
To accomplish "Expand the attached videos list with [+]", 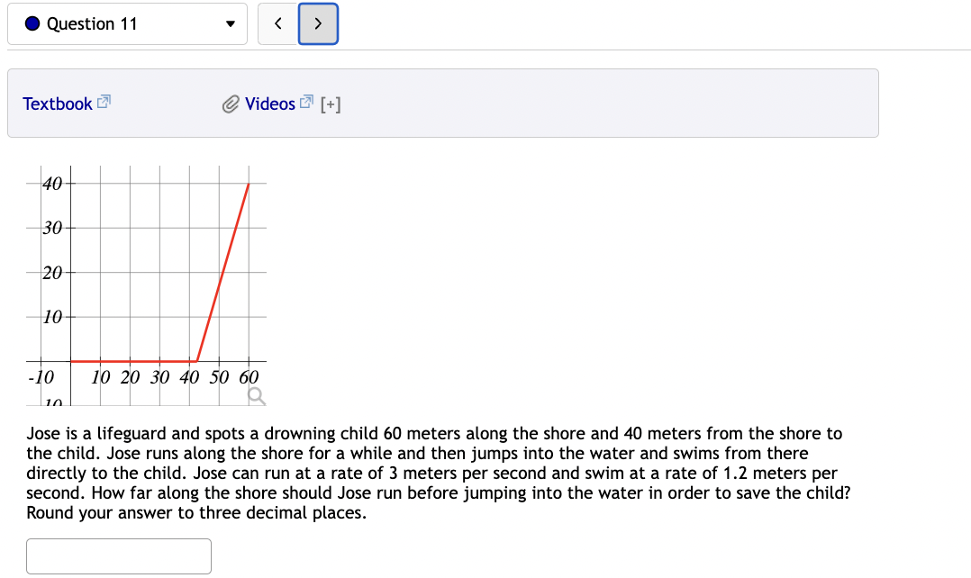I will click(x=329, y=104).
